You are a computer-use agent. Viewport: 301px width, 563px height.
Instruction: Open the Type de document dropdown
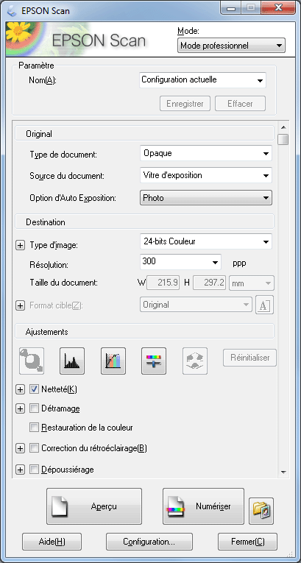pyautogui.click(x=205, y=153)
